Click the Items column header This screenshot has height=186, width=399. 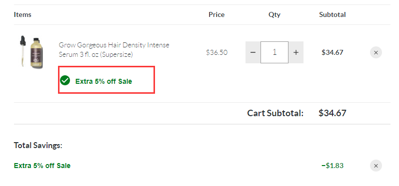pyautogui.click(x=22, y=15)
